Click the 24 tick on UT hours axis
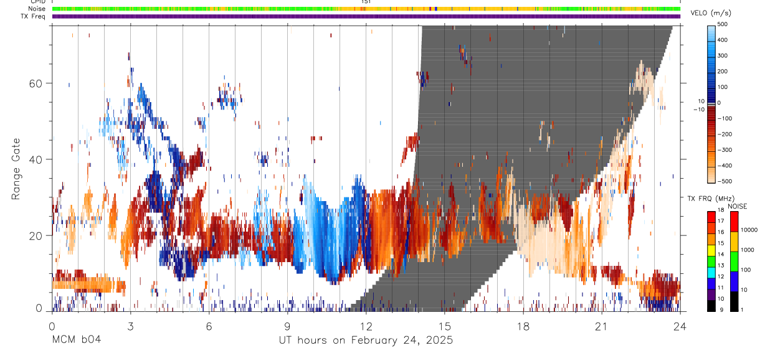Screen dimensions: 765x353 click(x=680, y=326)
